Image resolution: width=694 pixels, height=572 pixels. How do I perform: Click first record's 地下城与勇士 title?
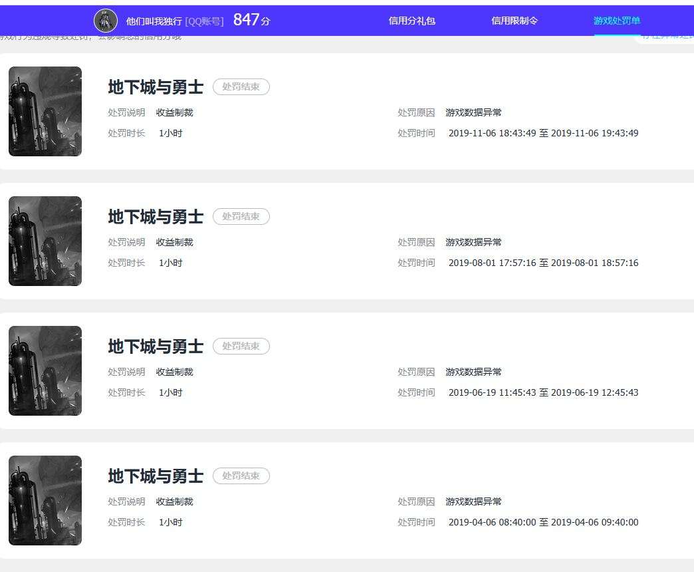156,86
